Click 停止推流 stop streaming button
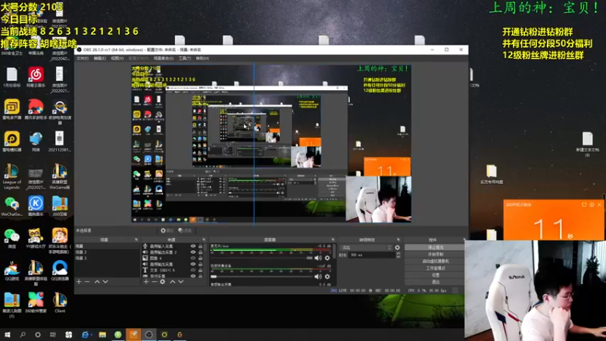Screen dimensions: 606x341 point(435,248)
